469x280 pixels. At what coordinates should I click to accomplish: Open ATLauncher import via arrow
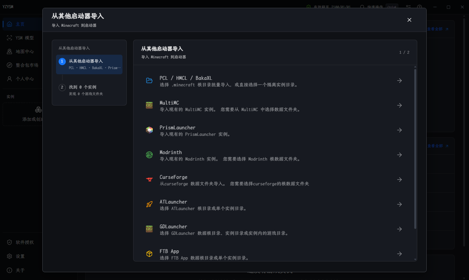click(x=399, y=204)
